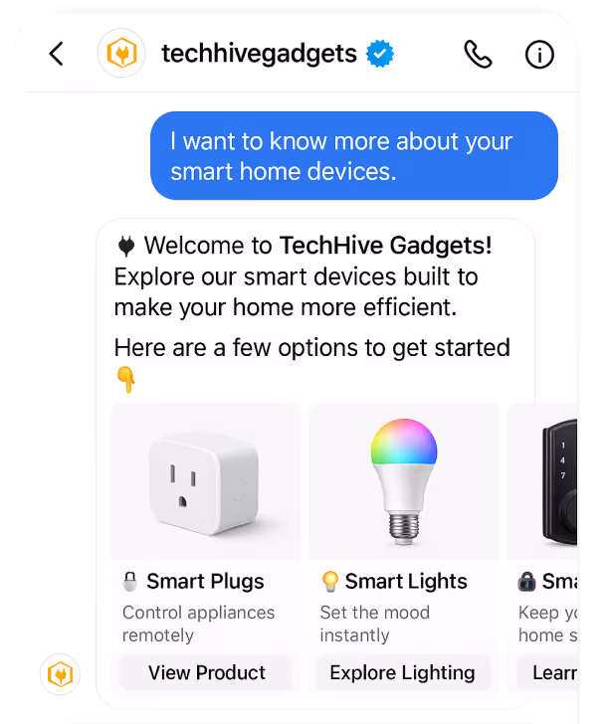Start a voice call with phone icon
The image size is (613, 724).
click(x=478, y=54)
